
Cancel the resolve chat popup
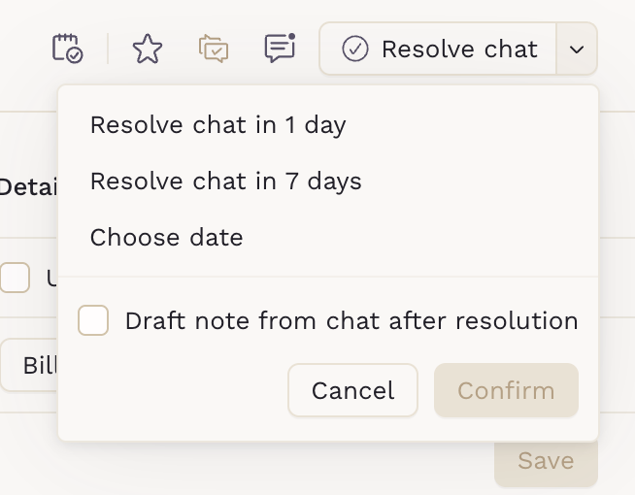tap(352, 390)
